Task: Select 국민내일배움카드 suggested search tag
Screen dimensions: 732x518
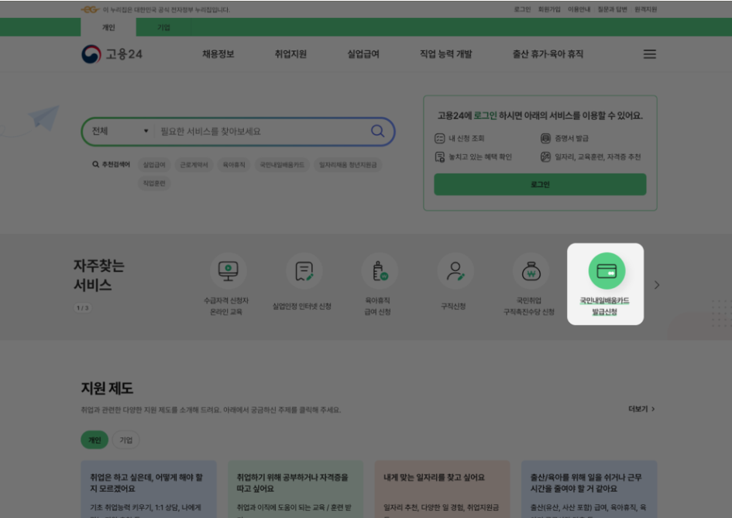Action: click(282, 165)
